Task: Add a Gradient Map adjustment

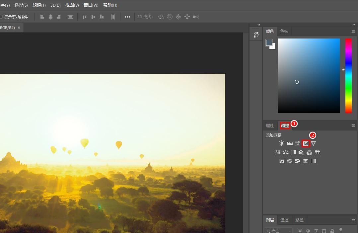Action: 314,161
